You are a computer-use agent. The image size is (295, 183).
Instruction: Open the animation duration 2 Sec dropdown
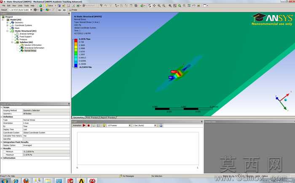click(x=155, y=125)
